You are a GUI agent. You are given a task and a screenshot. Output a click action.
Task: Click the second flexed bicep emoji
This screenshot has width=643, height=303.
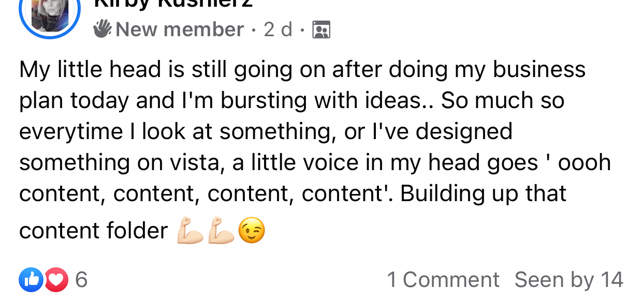point(221,231)
